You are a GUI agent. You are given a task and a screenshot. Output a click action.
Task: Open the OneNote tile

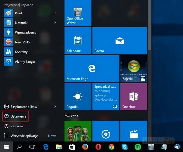click(x=133, y=96)
